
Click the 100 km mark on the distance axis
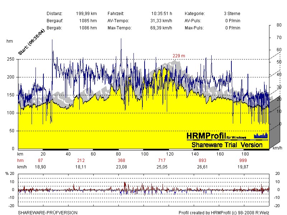tap(145, 154)
